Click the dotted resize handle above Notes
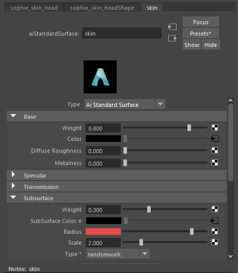238x273 pixels. click(119, 263)
